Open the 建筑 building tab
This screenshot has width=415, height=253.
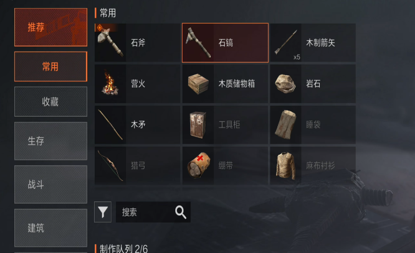51,228
